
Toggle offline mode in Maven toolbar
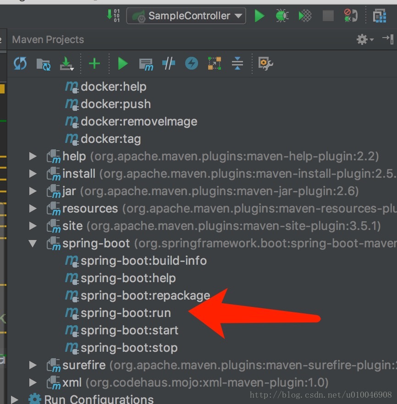(x=169, y=63)
